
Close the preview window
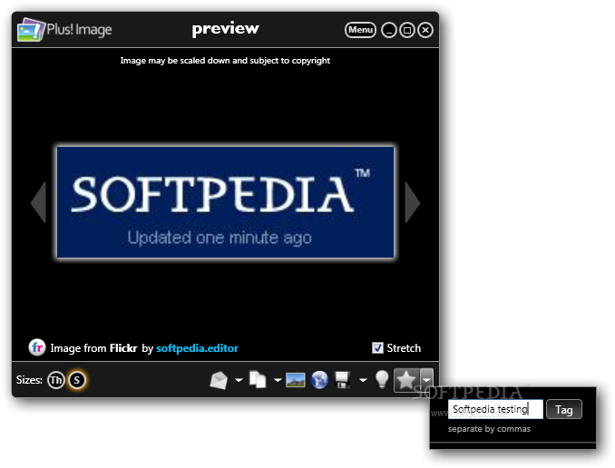[x=425, y=30]
